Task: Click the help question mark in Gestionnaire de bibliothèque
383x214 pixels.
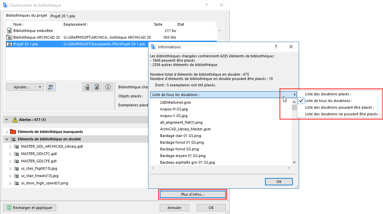Action: [x=207, y=5]
